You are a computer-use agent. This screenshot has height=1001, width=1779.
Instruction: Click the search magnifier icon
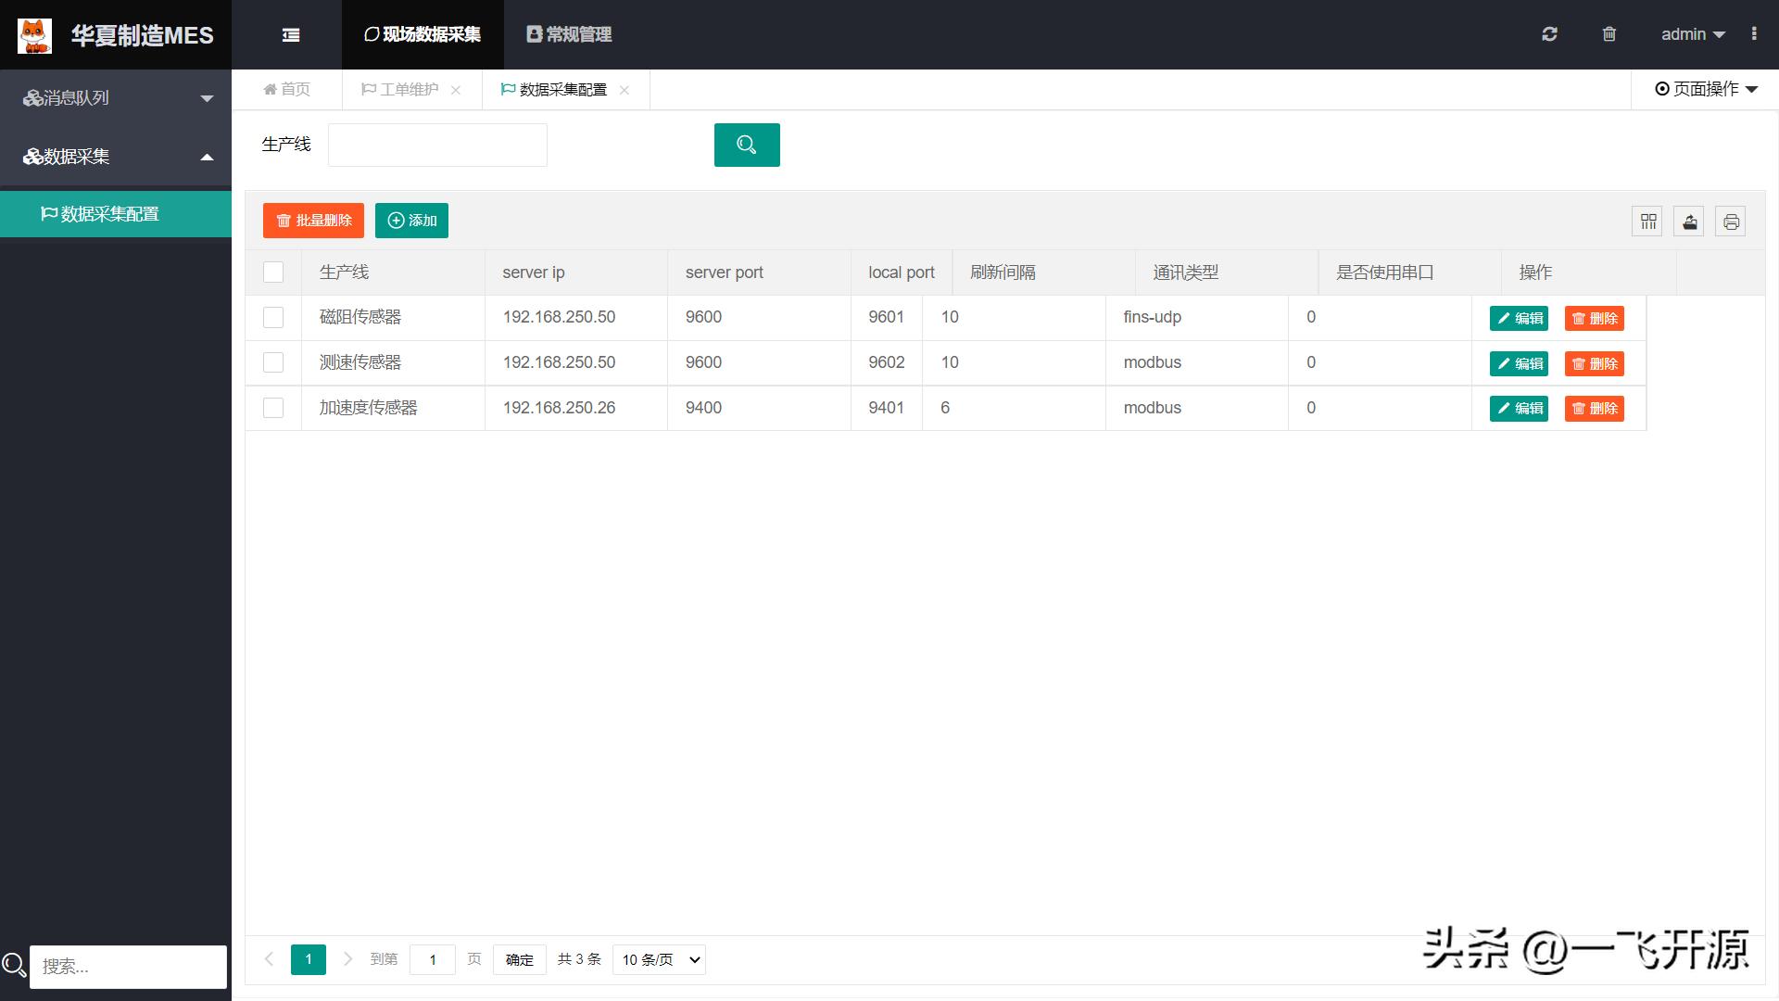tap(747, 145)
